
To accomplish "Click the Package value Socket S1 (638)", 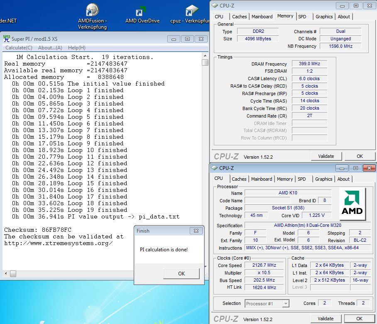I will pyautogui.click(x=288, y=208).
